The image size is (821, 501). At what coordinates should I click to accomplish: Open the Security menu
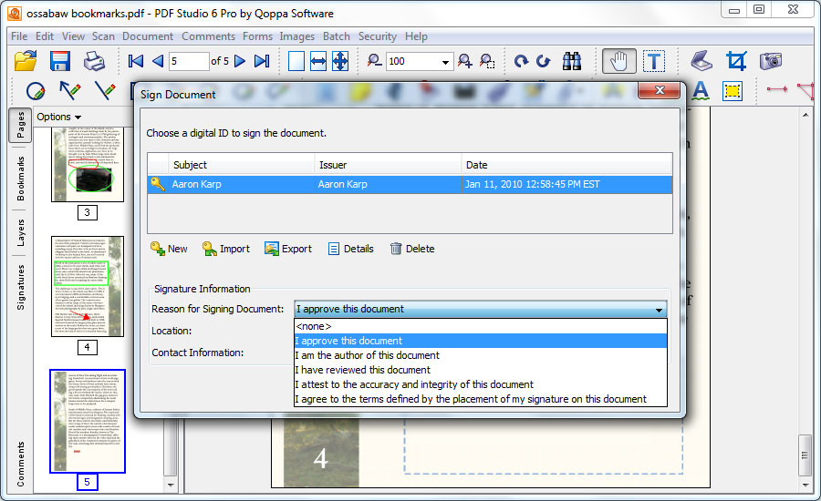coord(378,36)
